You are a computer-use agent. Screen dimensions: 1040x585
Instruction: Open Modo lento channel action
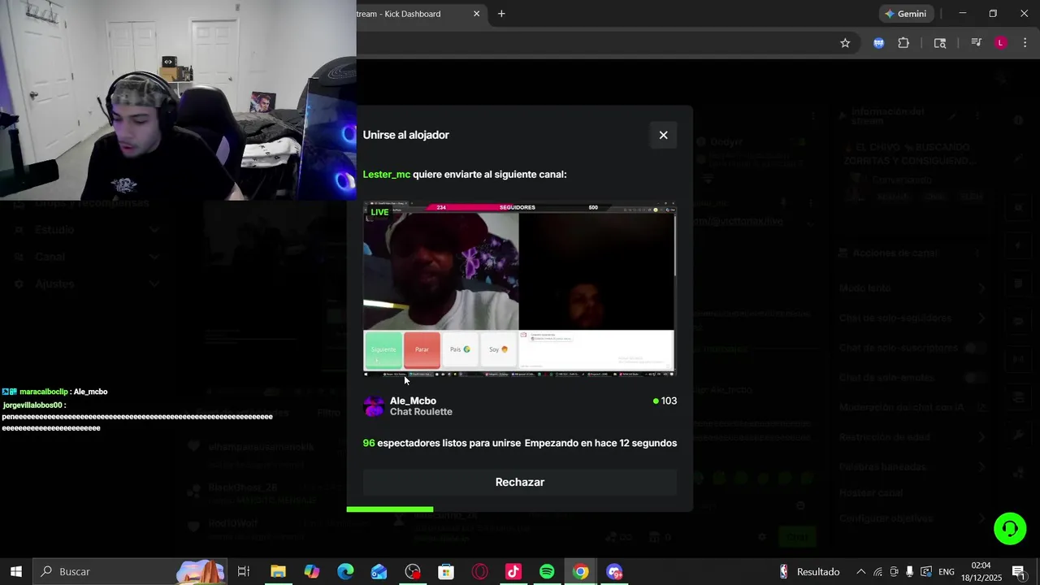pos(913,288)
